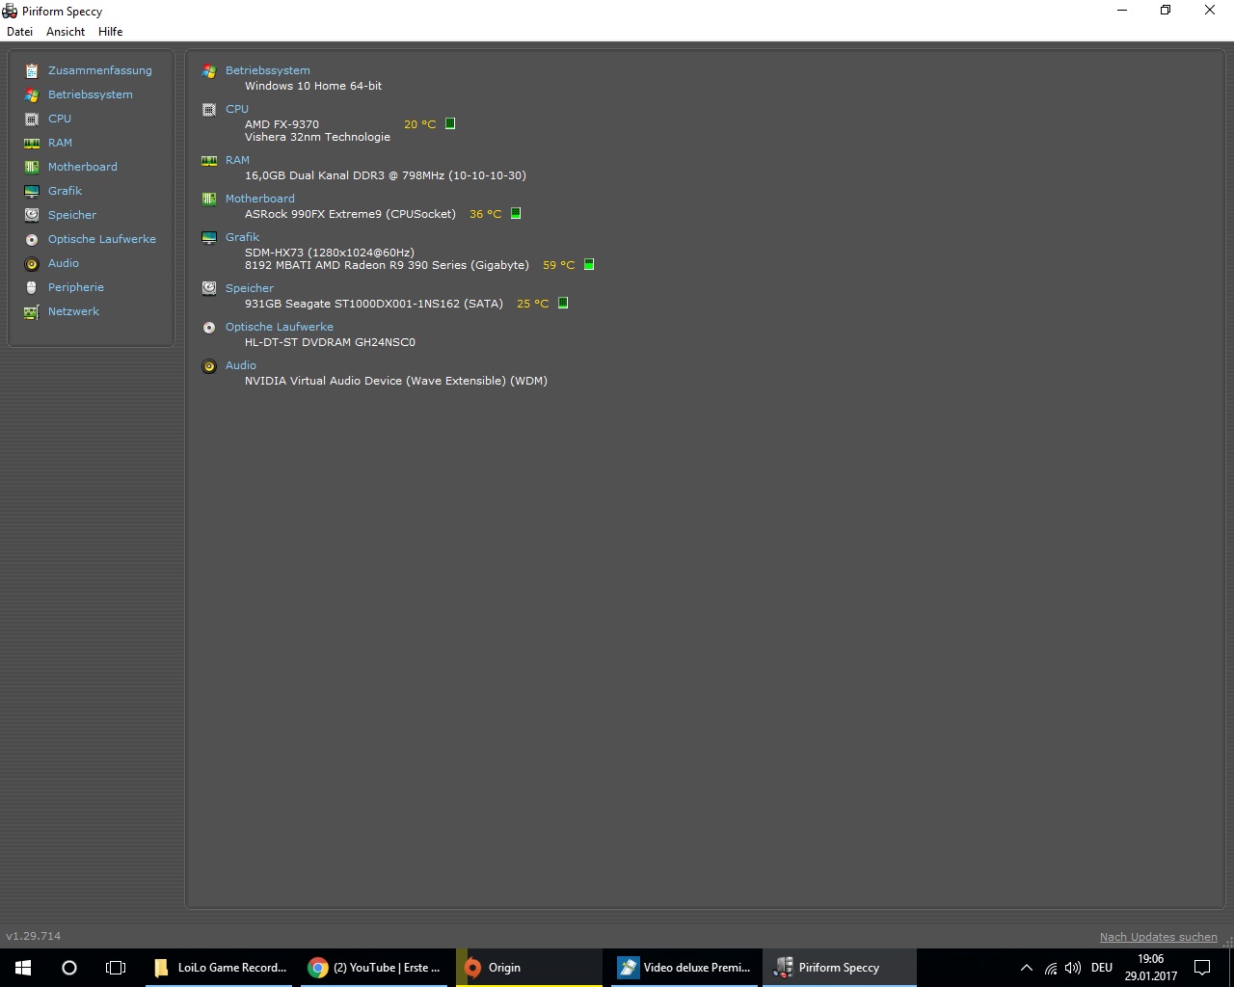This screenshot has height=987, width=1234.
Task: Open the Datei menu
Action: pyautogui.click(x=19, y=32)
